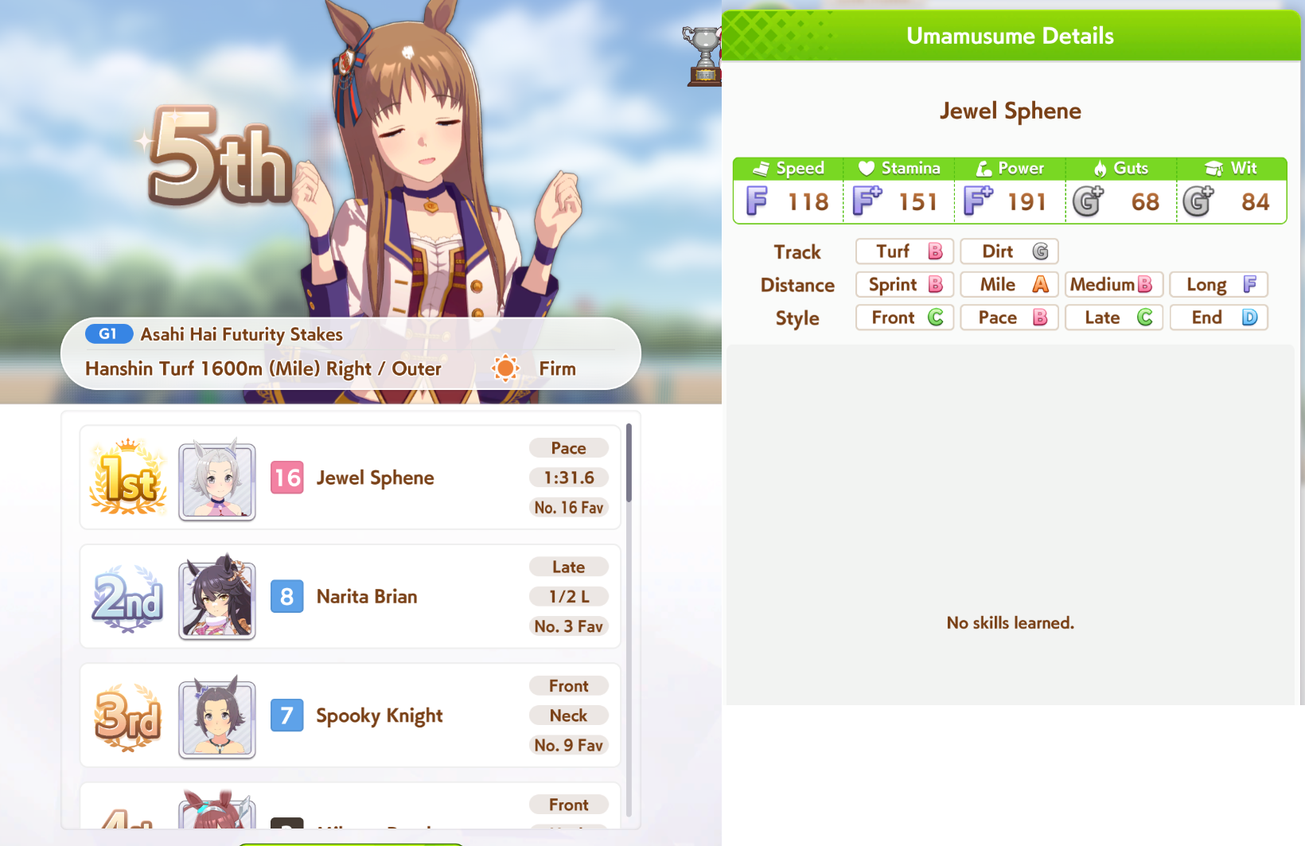Click the End D style box
This screenshot has height=846, width=1305.
(1218, 318)
